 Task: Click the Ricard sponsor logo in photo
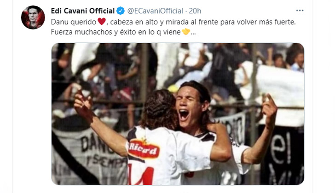coord(144,149)
